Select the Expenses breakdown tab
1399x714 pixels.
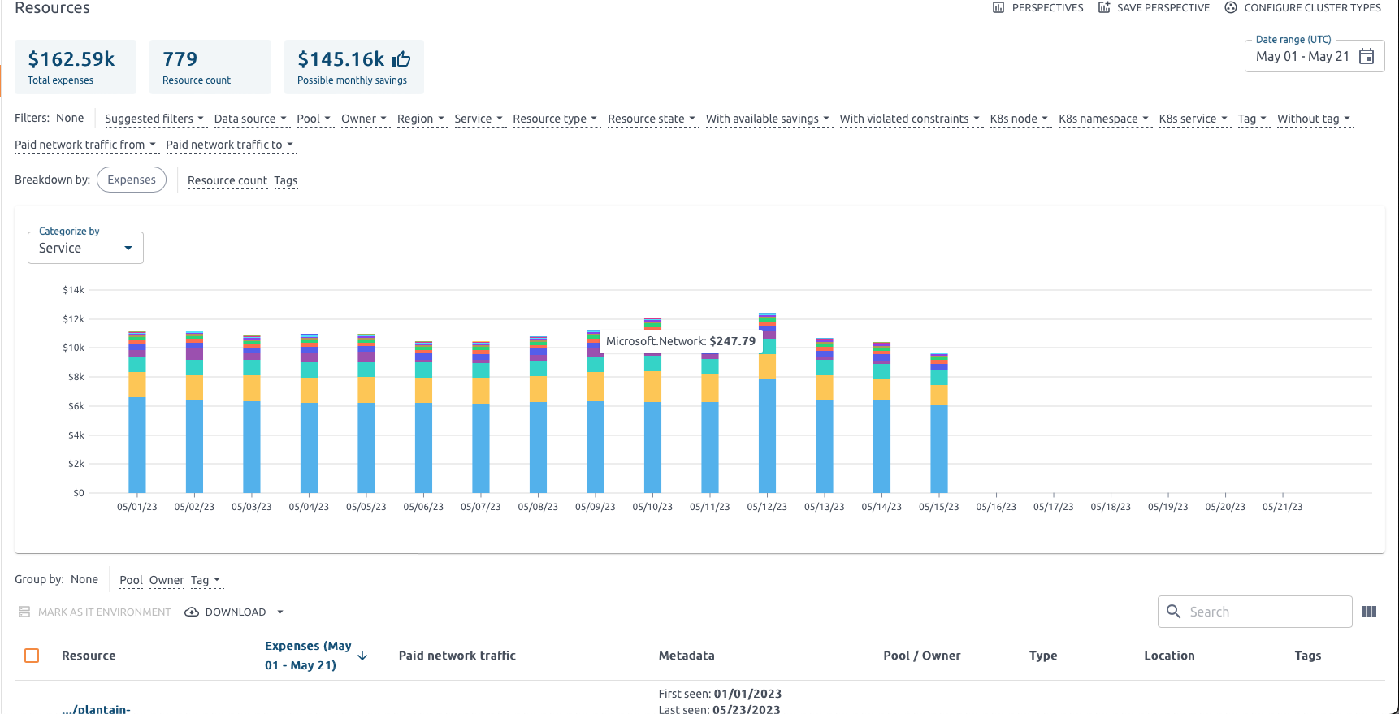[132, 180]
